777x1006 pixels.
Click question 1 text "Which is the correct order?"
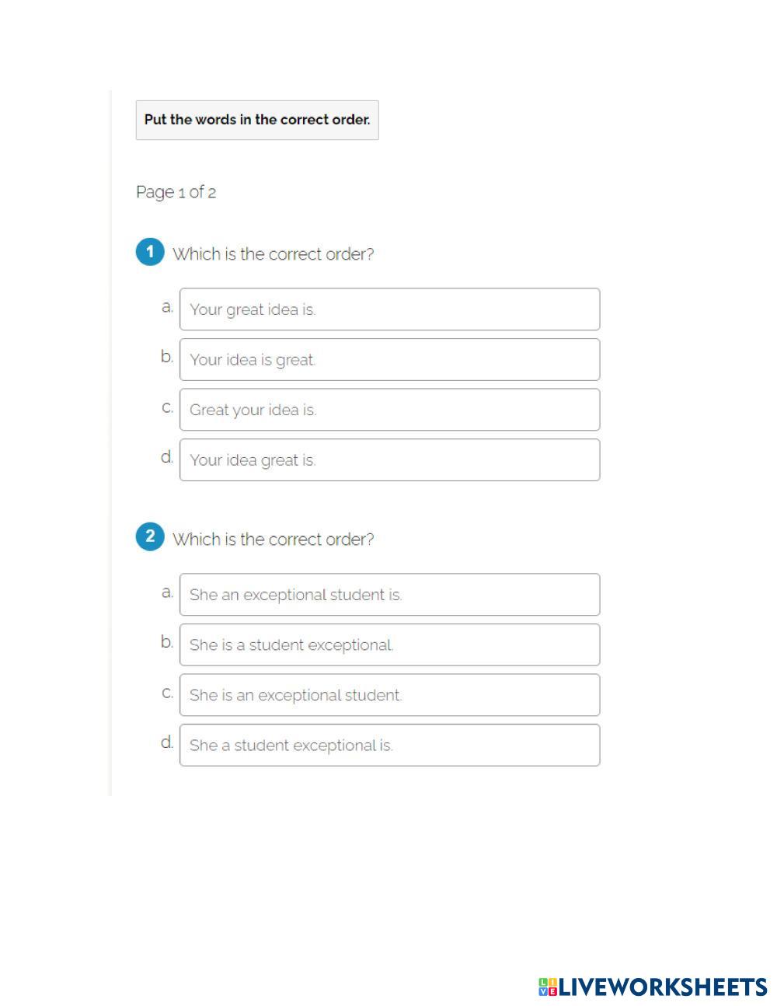coord(273,254)
